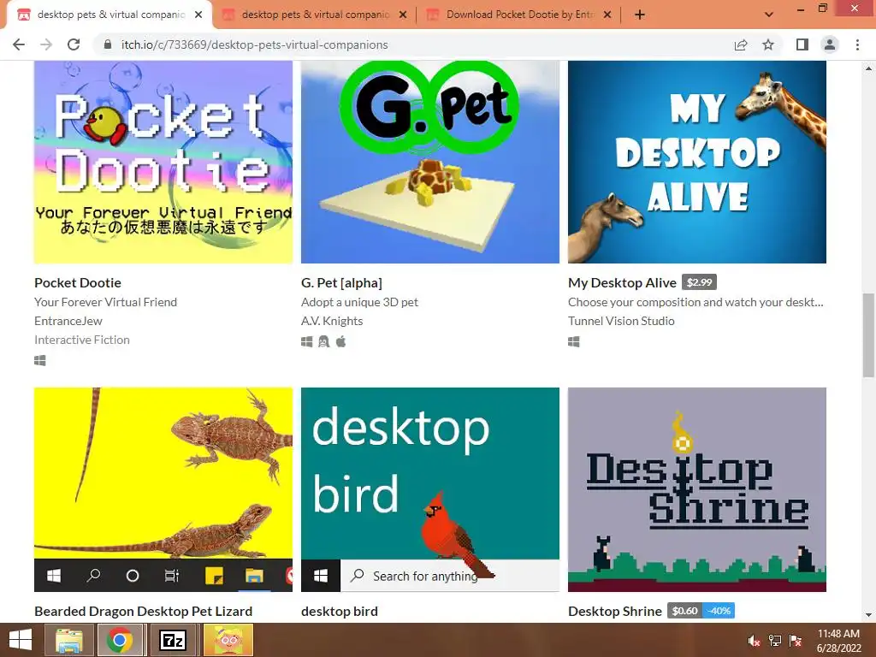876x657 pixels.
Task: Open File Explorer from taskbar
Action: pos(69,640)
